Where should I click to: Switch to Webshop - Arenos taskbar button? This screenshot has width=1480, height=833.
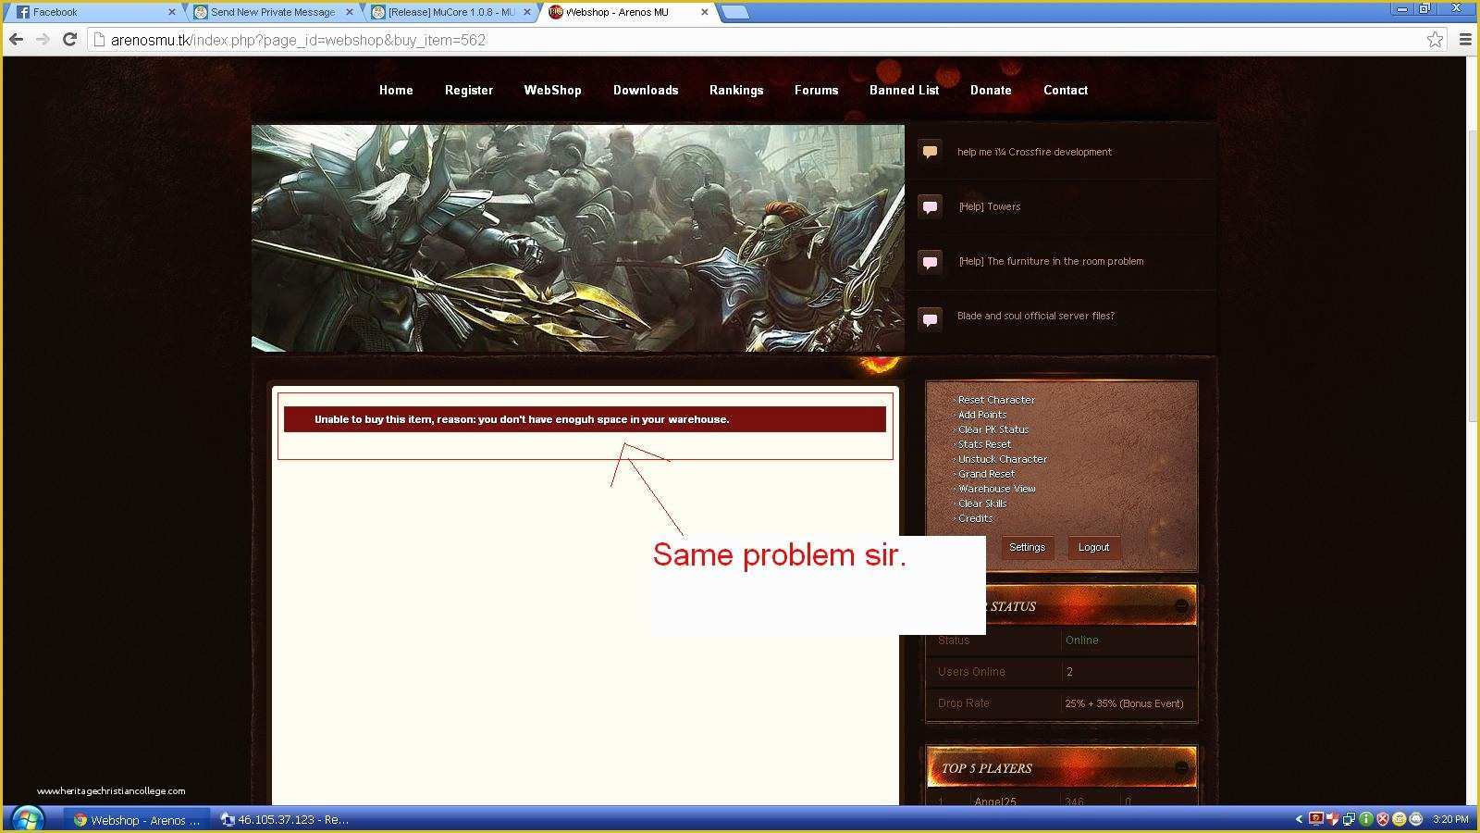click(139, 819)
